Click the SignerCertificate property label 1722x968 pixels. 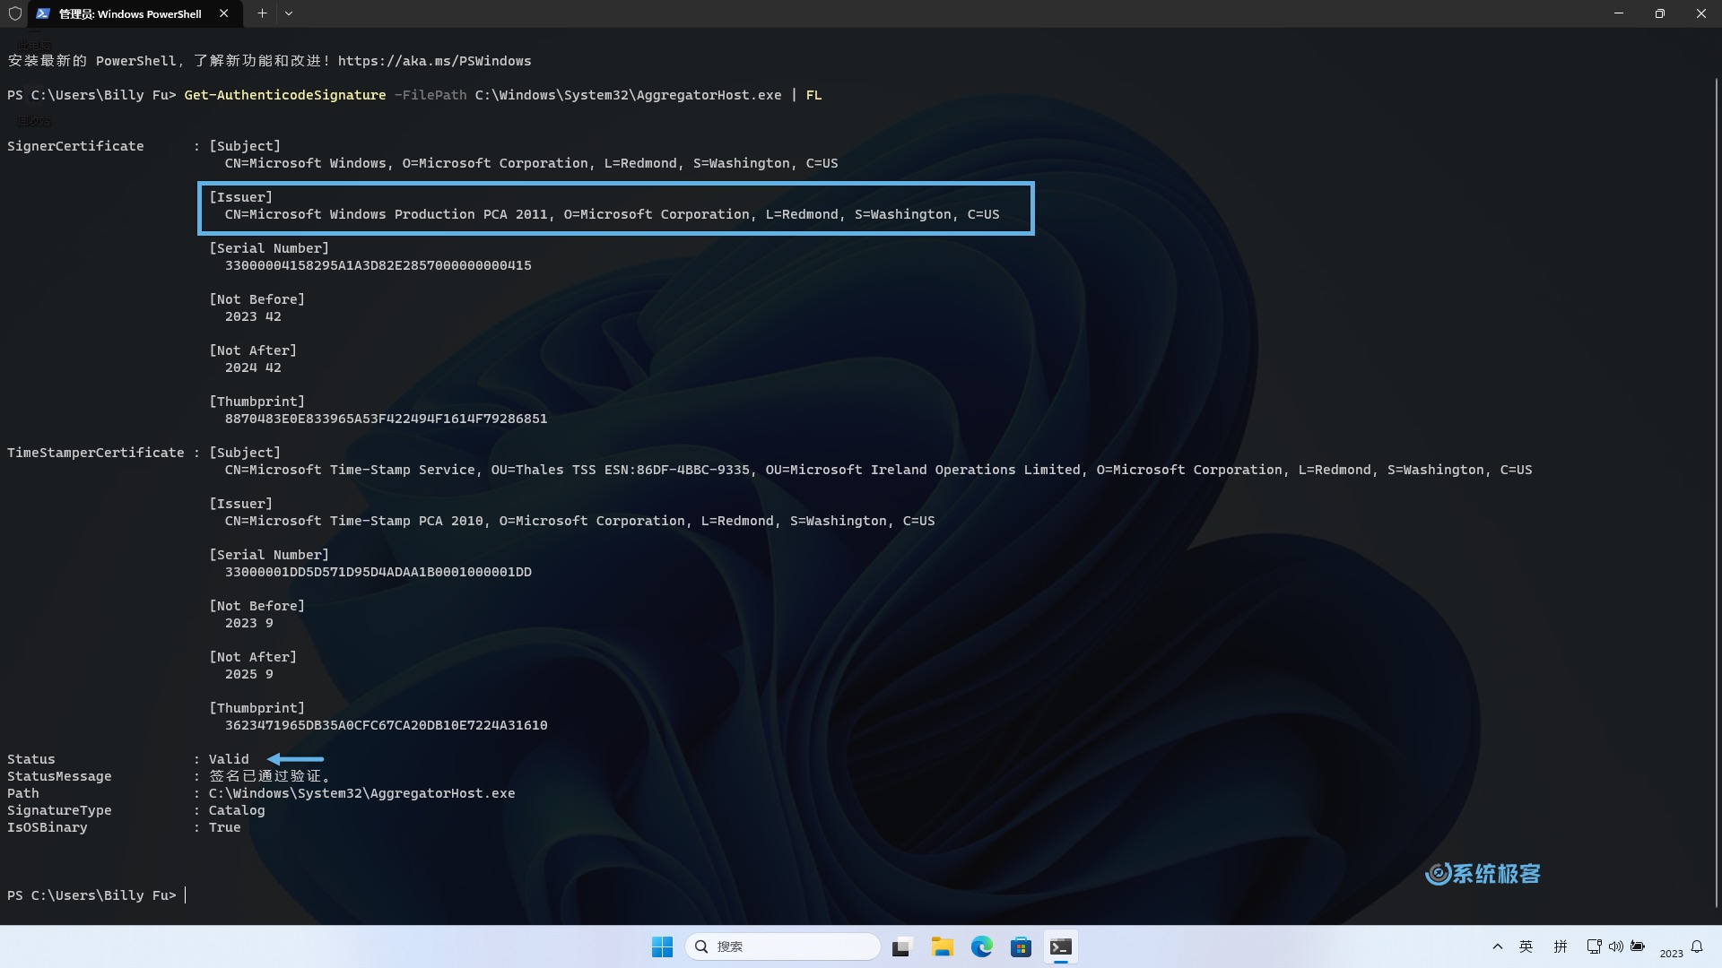tap(75, 146)
